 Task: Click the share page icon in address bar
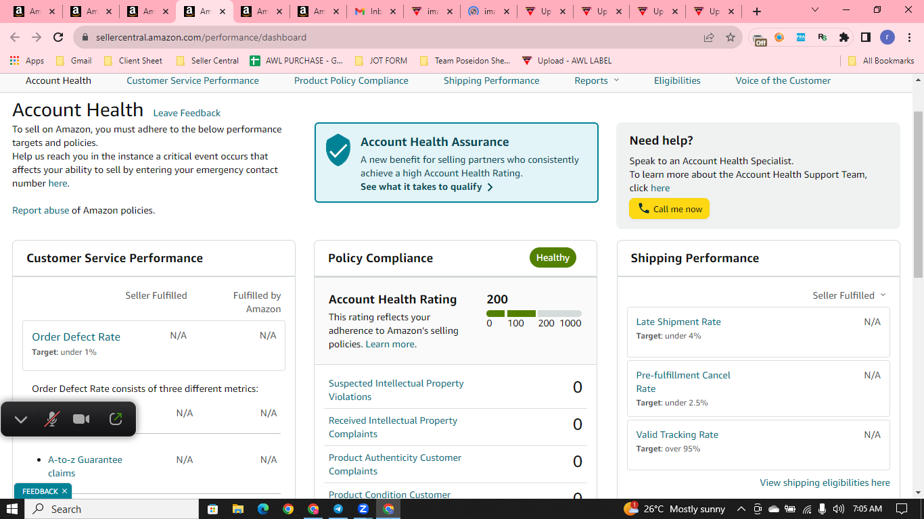coord(709,37)
